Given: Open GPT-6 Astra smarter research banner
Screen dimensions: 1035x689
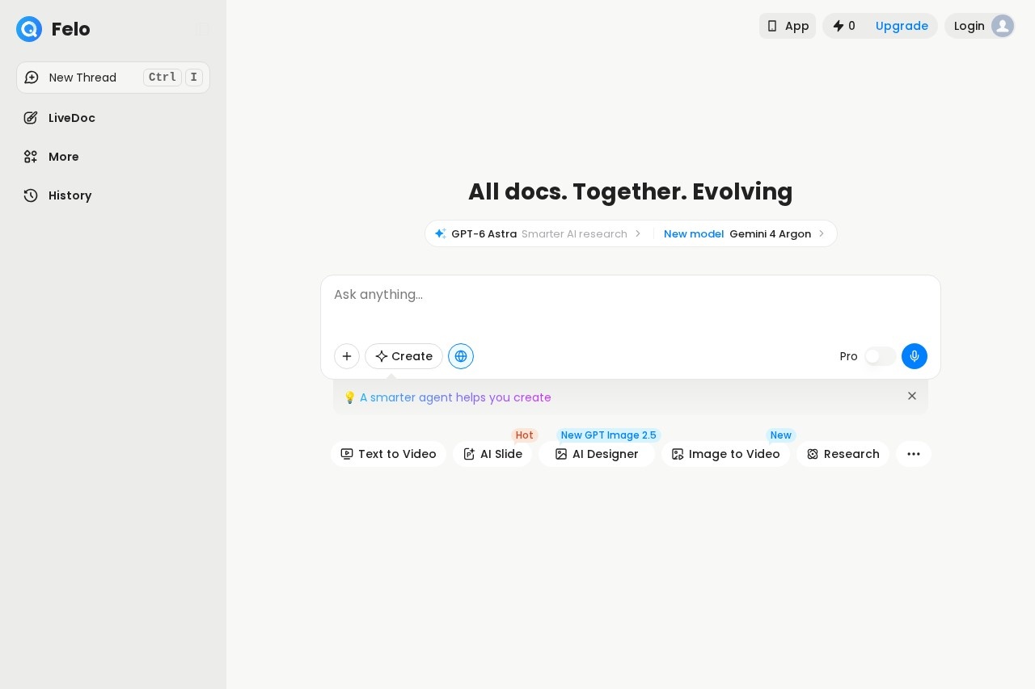Looking at the screenshot, I should pos(539,233).
